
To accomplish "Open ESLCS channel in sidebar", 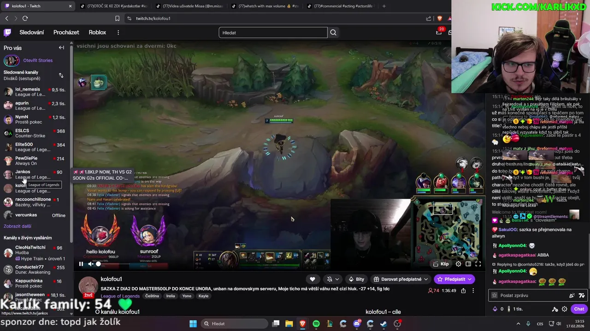I will [35, 133].
